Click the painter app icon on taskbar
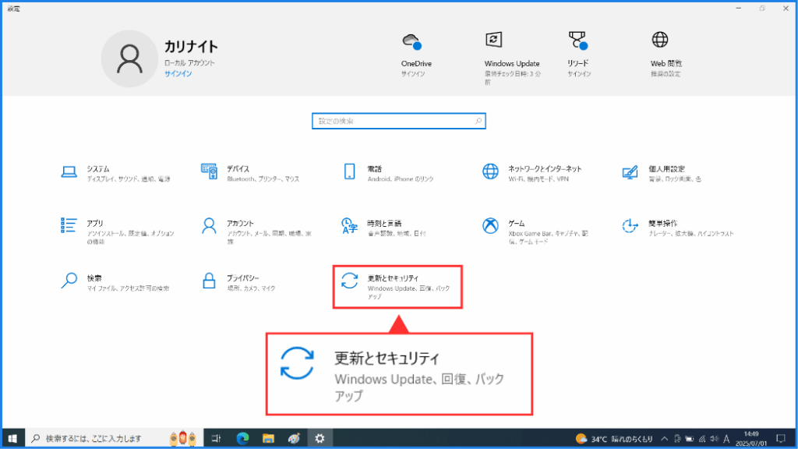798x449 pixels. coord(294,438)
